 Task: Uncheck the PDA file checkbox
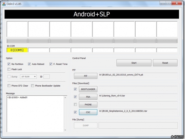[75, 97]
